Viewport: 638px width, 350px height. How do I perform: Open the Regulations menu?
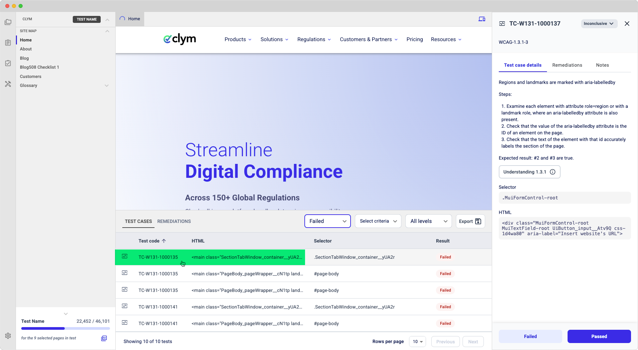pyautogui.click(x=314, y=39)
